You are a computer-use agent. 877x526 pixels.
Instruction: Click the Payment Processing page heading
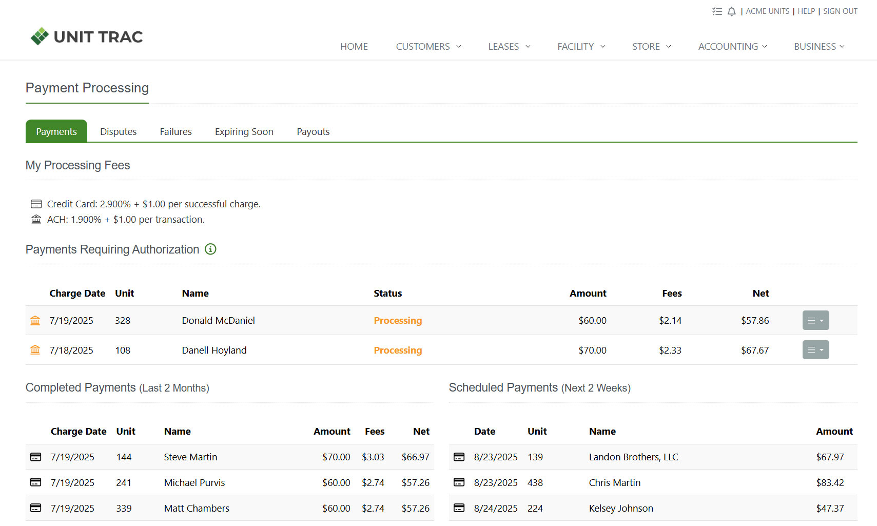coord(87,88)
